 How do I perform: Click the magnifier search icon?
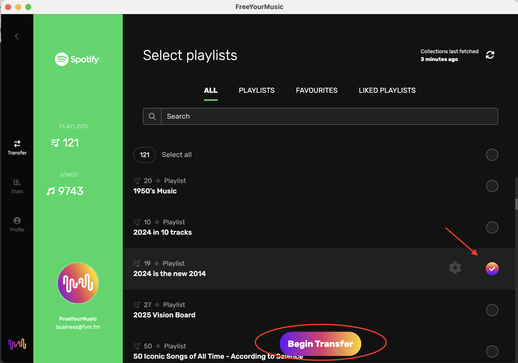pos(152,116)
